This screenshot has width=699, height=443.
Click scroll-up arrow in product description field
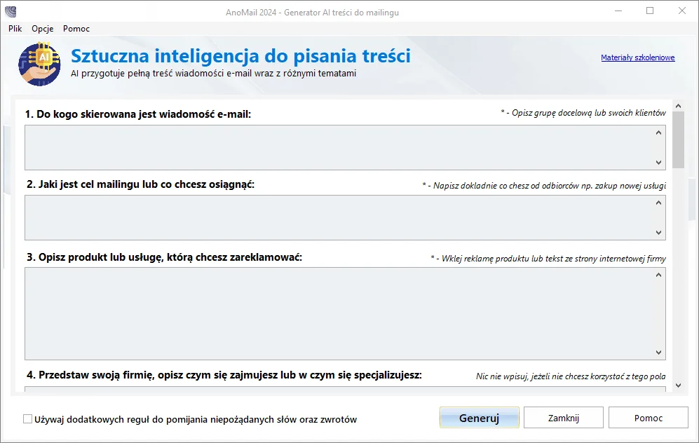[x=659, y=275]
